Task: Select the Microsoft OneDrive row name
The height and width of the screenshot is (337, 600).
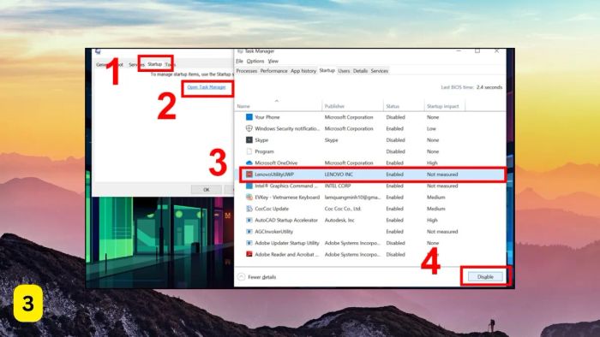Action: (x=276, y=163)
